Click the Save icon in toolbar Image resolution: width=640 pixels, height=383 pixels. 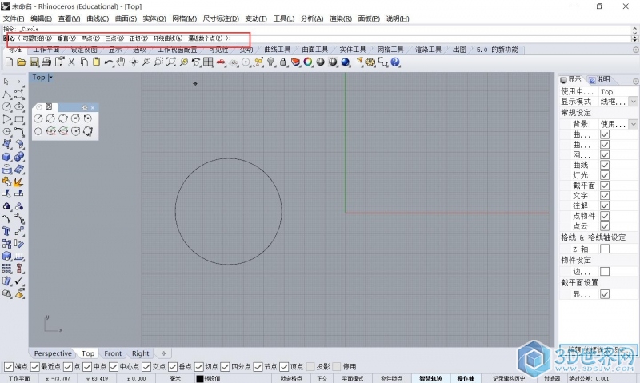(34, 62)
